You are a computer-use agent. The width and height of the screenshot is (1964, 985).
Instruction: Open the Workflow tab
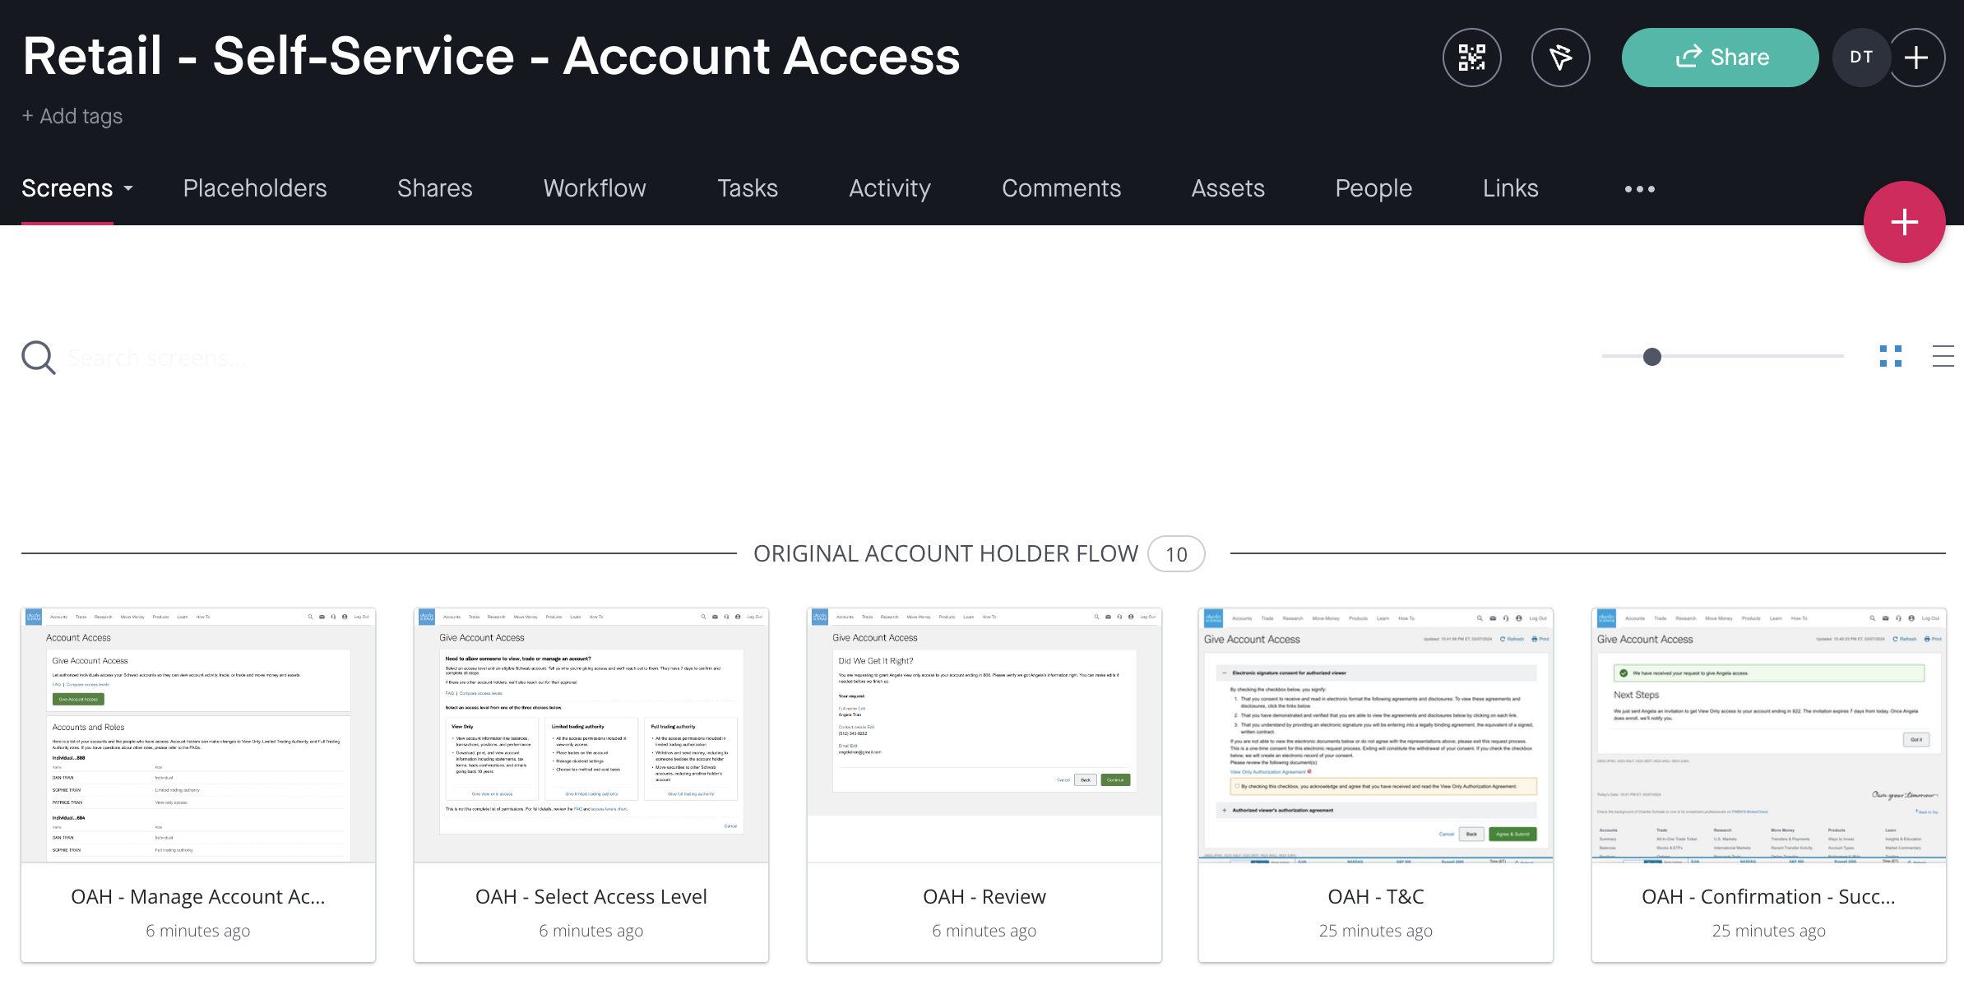coord(595,188)
